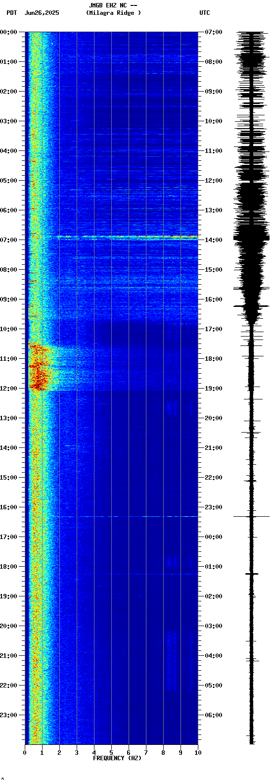The width and height of the screenshot is (273, 784).
Task: Click the thin horizontal line after 16:00 PDT
Action: point(129,516)
